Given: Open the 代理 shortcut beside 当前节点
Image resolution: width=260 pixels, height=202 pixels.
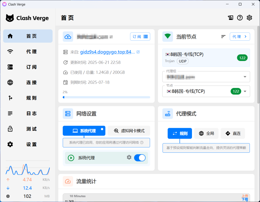Looking at the screenshot, I should coord(240,36).
